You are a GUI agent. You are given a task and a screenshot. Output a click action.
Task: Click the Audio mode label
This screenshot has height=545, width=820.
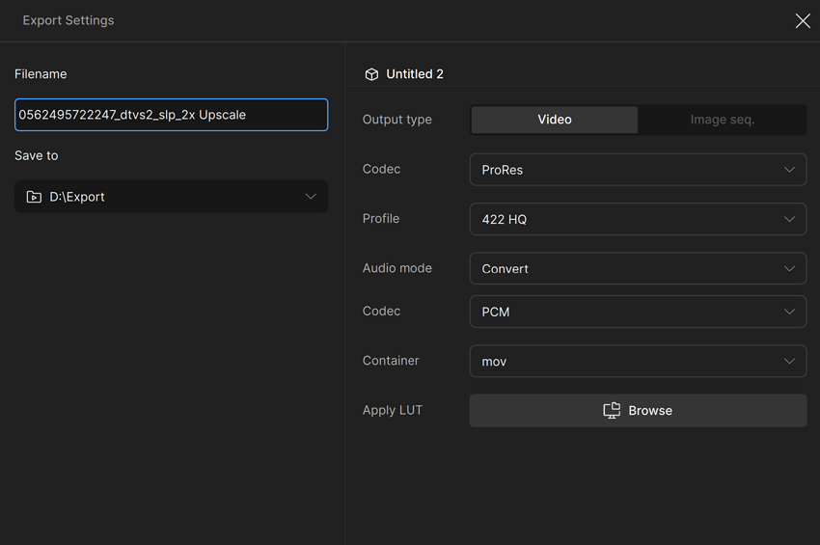pyautogui.click(x=396, y=268)
